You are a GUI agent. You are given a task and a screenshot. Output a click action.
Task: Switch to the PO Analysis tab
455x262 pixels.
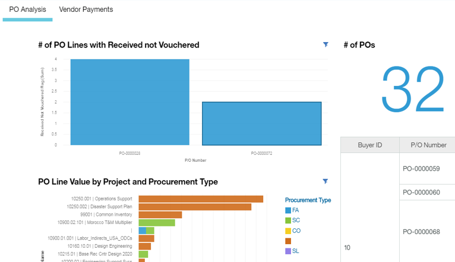tap(27, 9)
